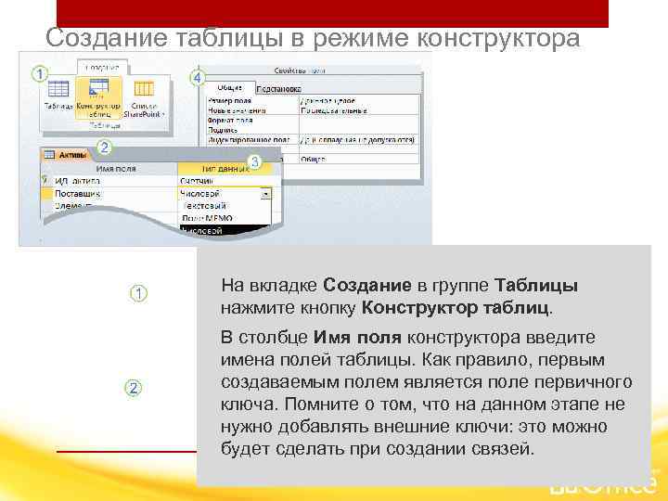Viewport: 668px width, 501px height.
Task: Open the Создание ribbon tab
Action: [102, 68]
